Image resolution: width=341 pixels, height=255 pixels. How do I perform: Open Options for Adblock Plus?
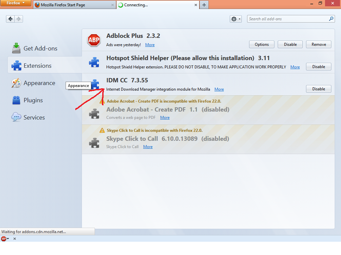point(261,44)
